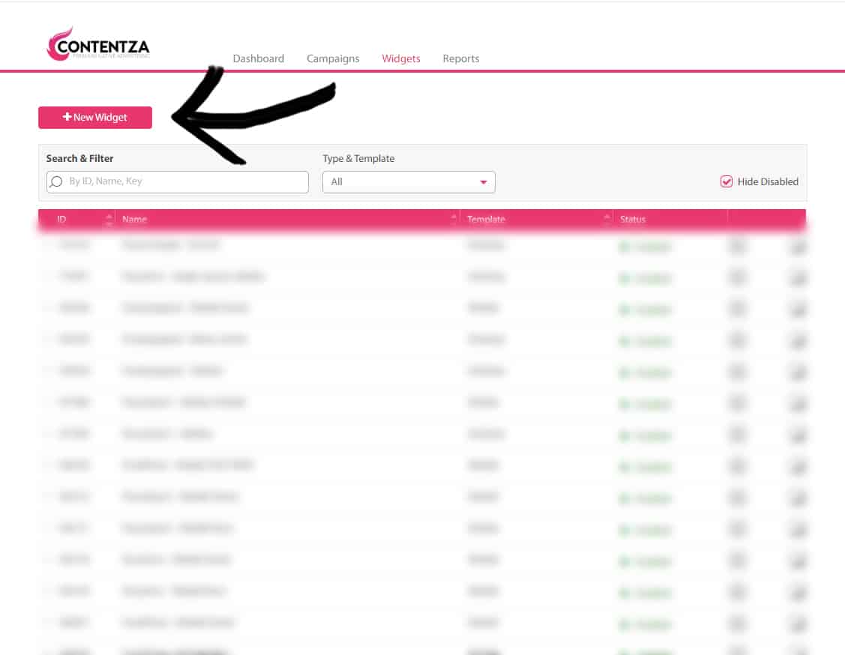Expand the Type & Template dropdown

(409, 182)
